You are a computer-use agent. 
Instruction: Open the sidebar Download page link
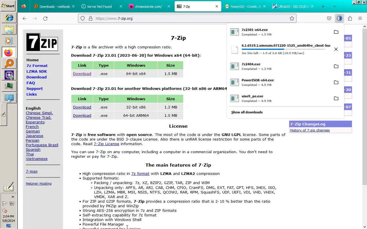tap(36, 77)
